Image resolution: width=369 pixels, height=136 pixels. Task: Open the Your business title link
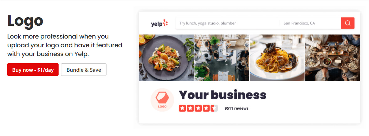pos(223,95)
